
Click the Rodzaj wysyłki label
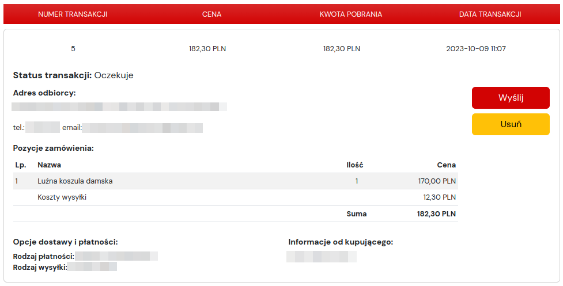(40, 267)
